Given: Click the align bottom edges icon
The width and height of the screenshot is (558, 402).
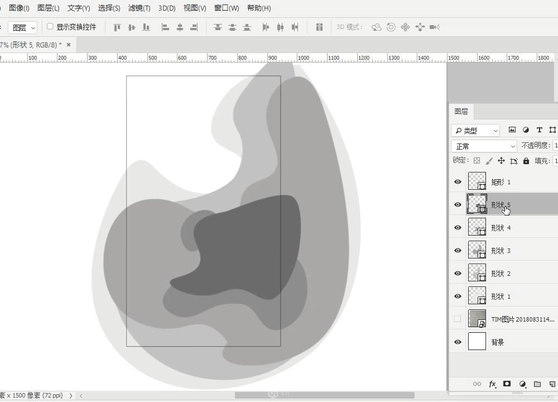Looking at the screenshot, I should point(146,27).
